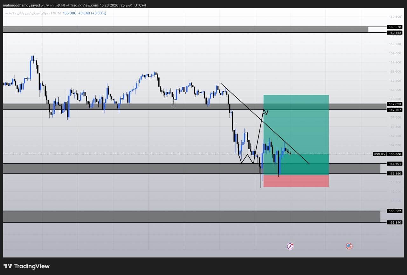
Task: Click the 159.000 tick on price scale
Action: pyautogui.click(x=395, y=53)
